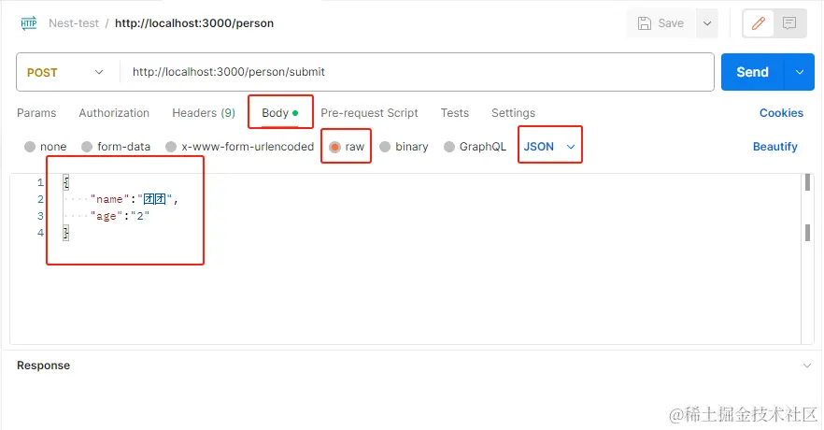This screenshot has height=430, width=824.
Task: Switch to the Tests tab
Action: coord(455,113)
